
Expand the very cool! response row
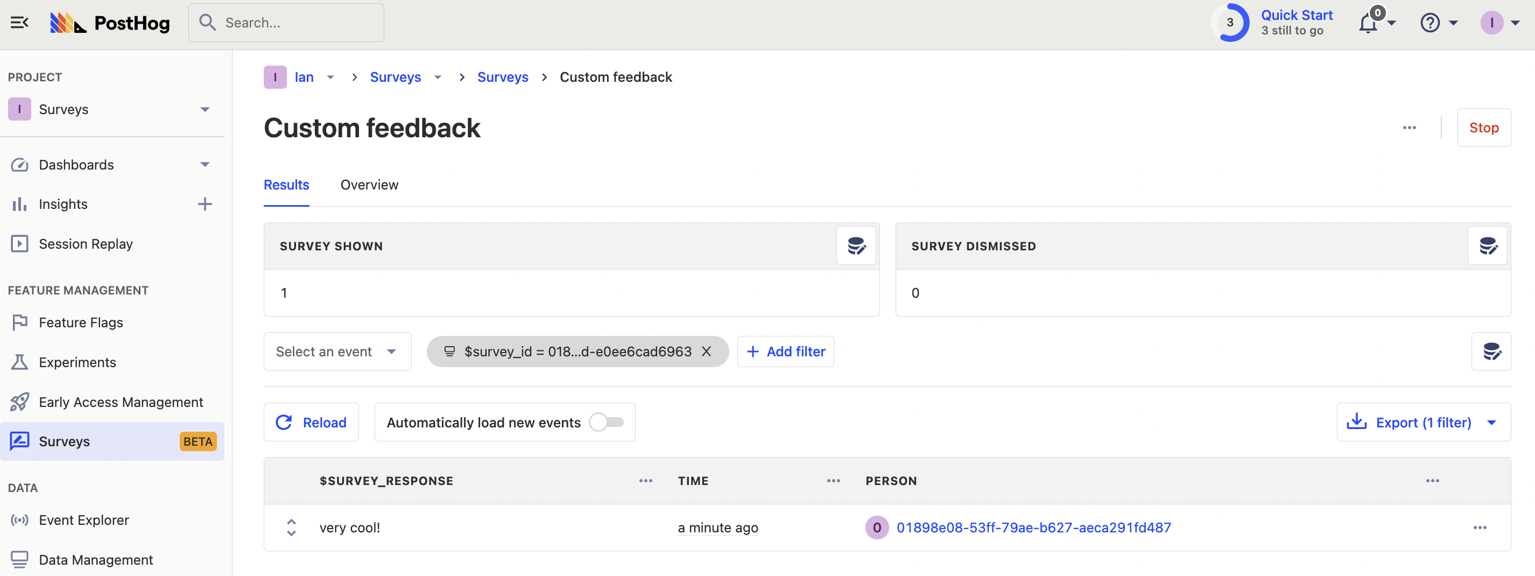point(291,528)
